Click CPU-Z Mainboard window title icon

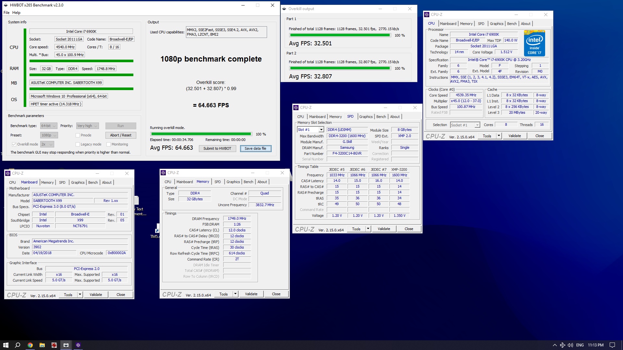pyautogui.click(x=8, y=173)
